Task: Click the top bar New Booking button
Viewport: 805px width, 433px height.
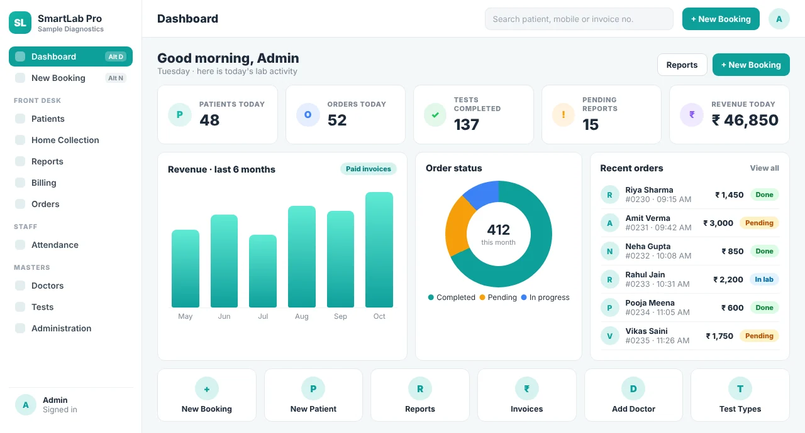Action: click(x=721, y=19)
